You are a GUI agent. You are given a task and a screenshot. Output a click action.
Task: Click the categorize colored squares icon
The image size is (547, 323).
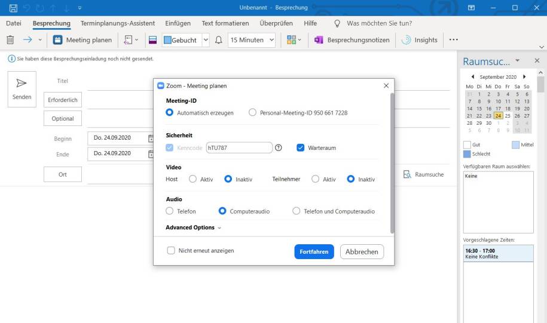point(291,40)
